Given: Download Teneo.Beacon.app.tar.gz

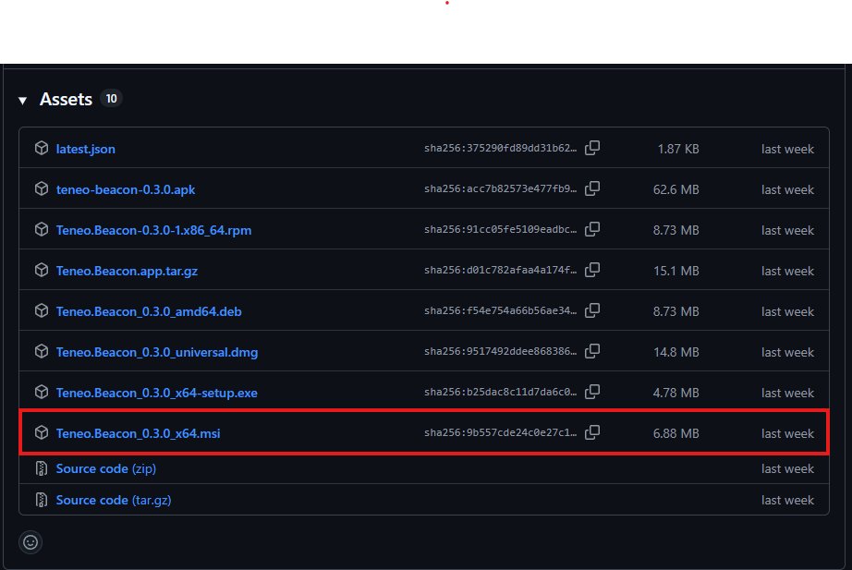Looking at the screenshot, I should coord(127,272).
